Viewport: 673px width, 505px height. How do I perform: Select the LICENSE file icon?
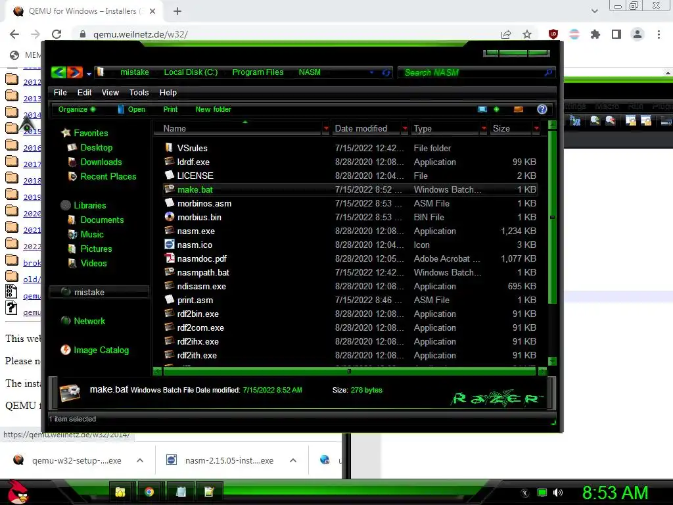169,175
